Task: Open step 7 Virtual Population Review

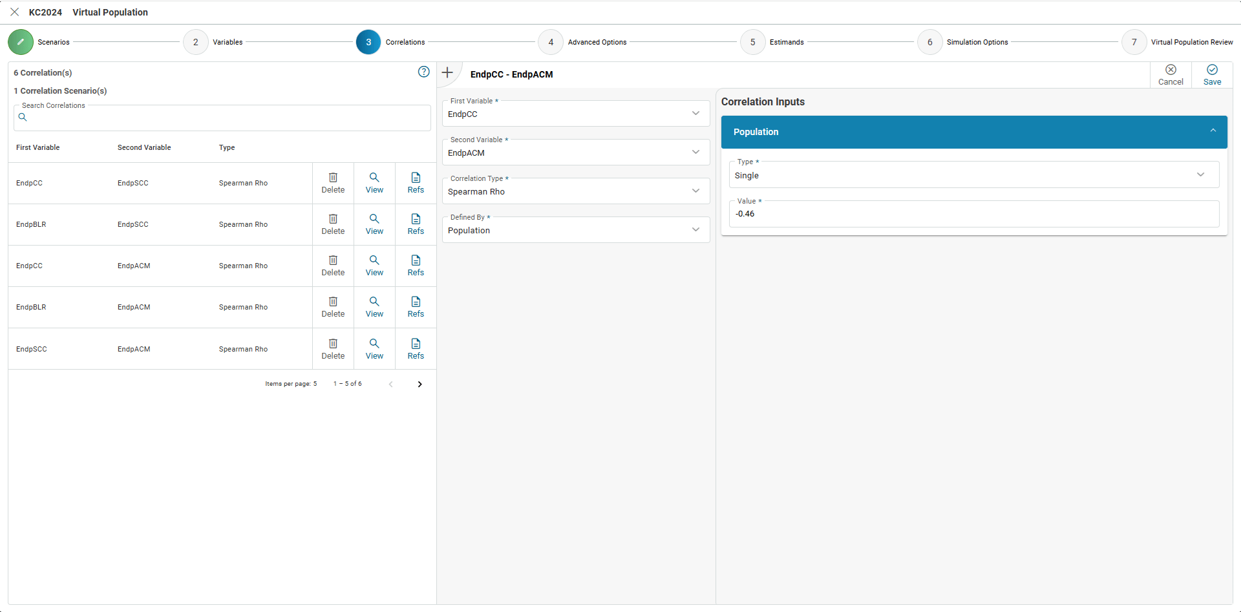Action: (x=1177, y=42)
